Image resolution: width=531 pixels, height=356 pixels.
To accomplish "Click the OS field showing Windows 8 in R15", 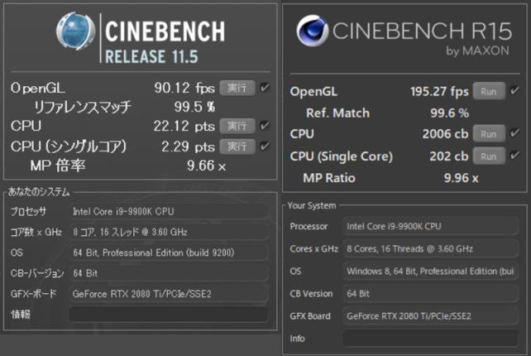I will (430, 272).
